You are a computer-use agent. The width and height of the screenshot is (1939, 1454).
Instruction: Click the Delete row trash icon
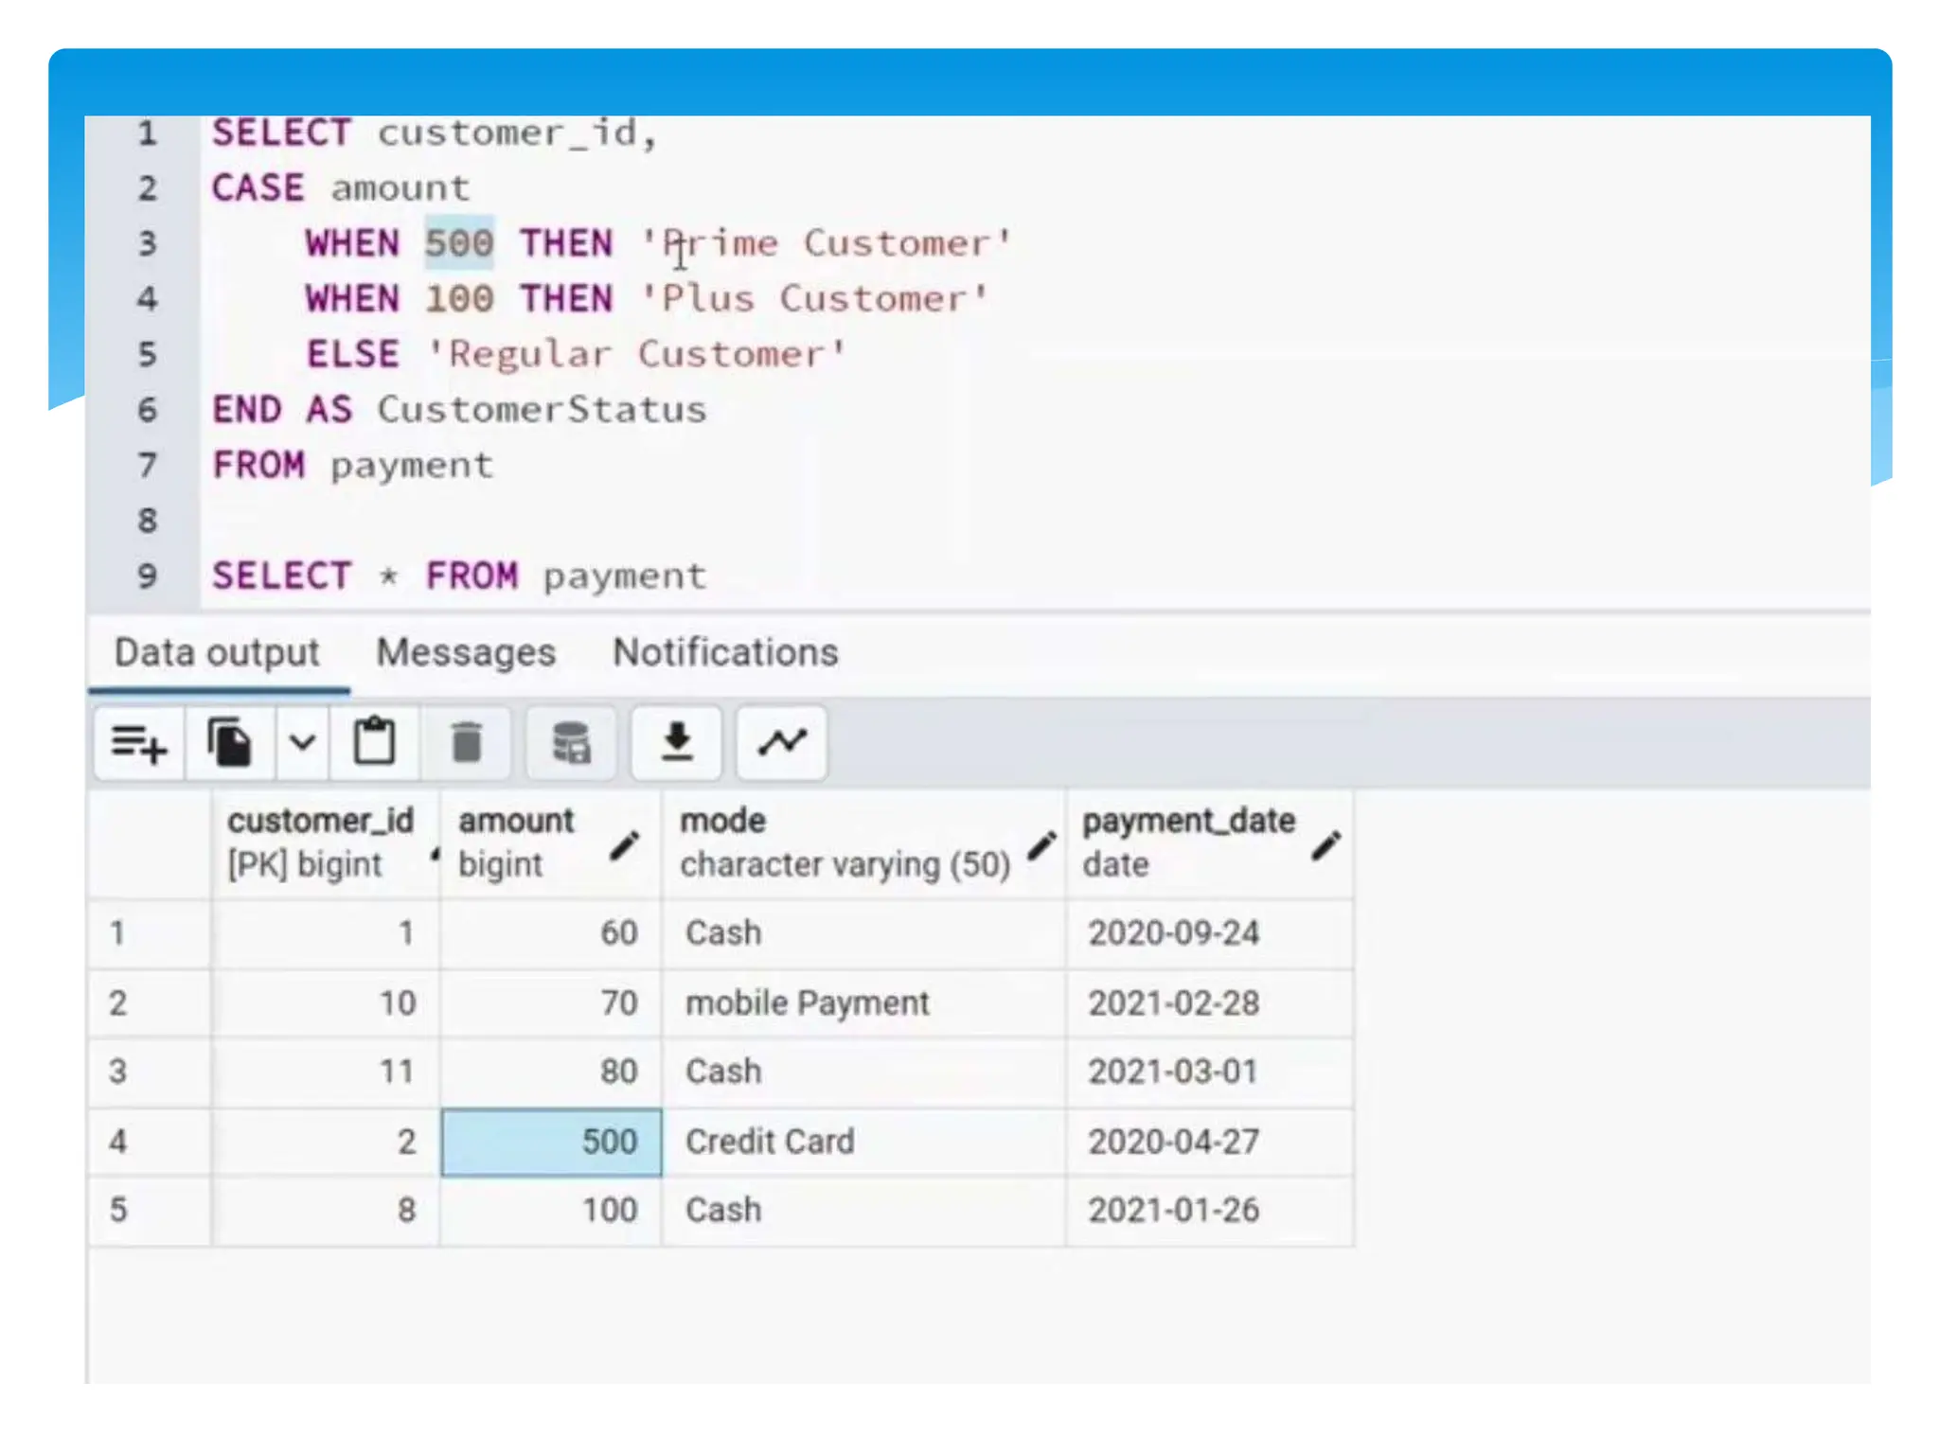466,743
